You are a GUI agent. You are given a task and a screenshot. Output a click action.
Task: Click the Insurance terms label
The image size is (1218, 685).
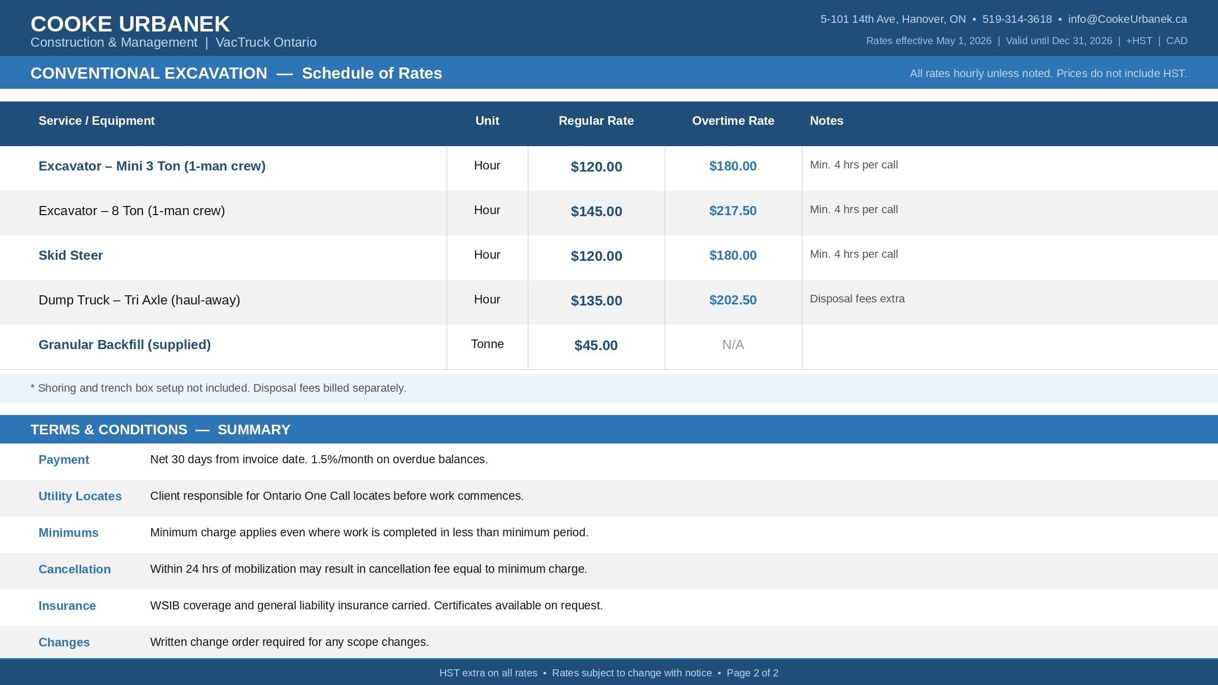point(67,606)
